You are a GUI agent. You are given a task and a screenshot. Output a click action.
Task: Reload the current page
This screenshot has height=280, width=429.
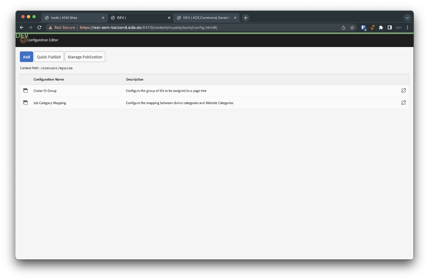39,28
